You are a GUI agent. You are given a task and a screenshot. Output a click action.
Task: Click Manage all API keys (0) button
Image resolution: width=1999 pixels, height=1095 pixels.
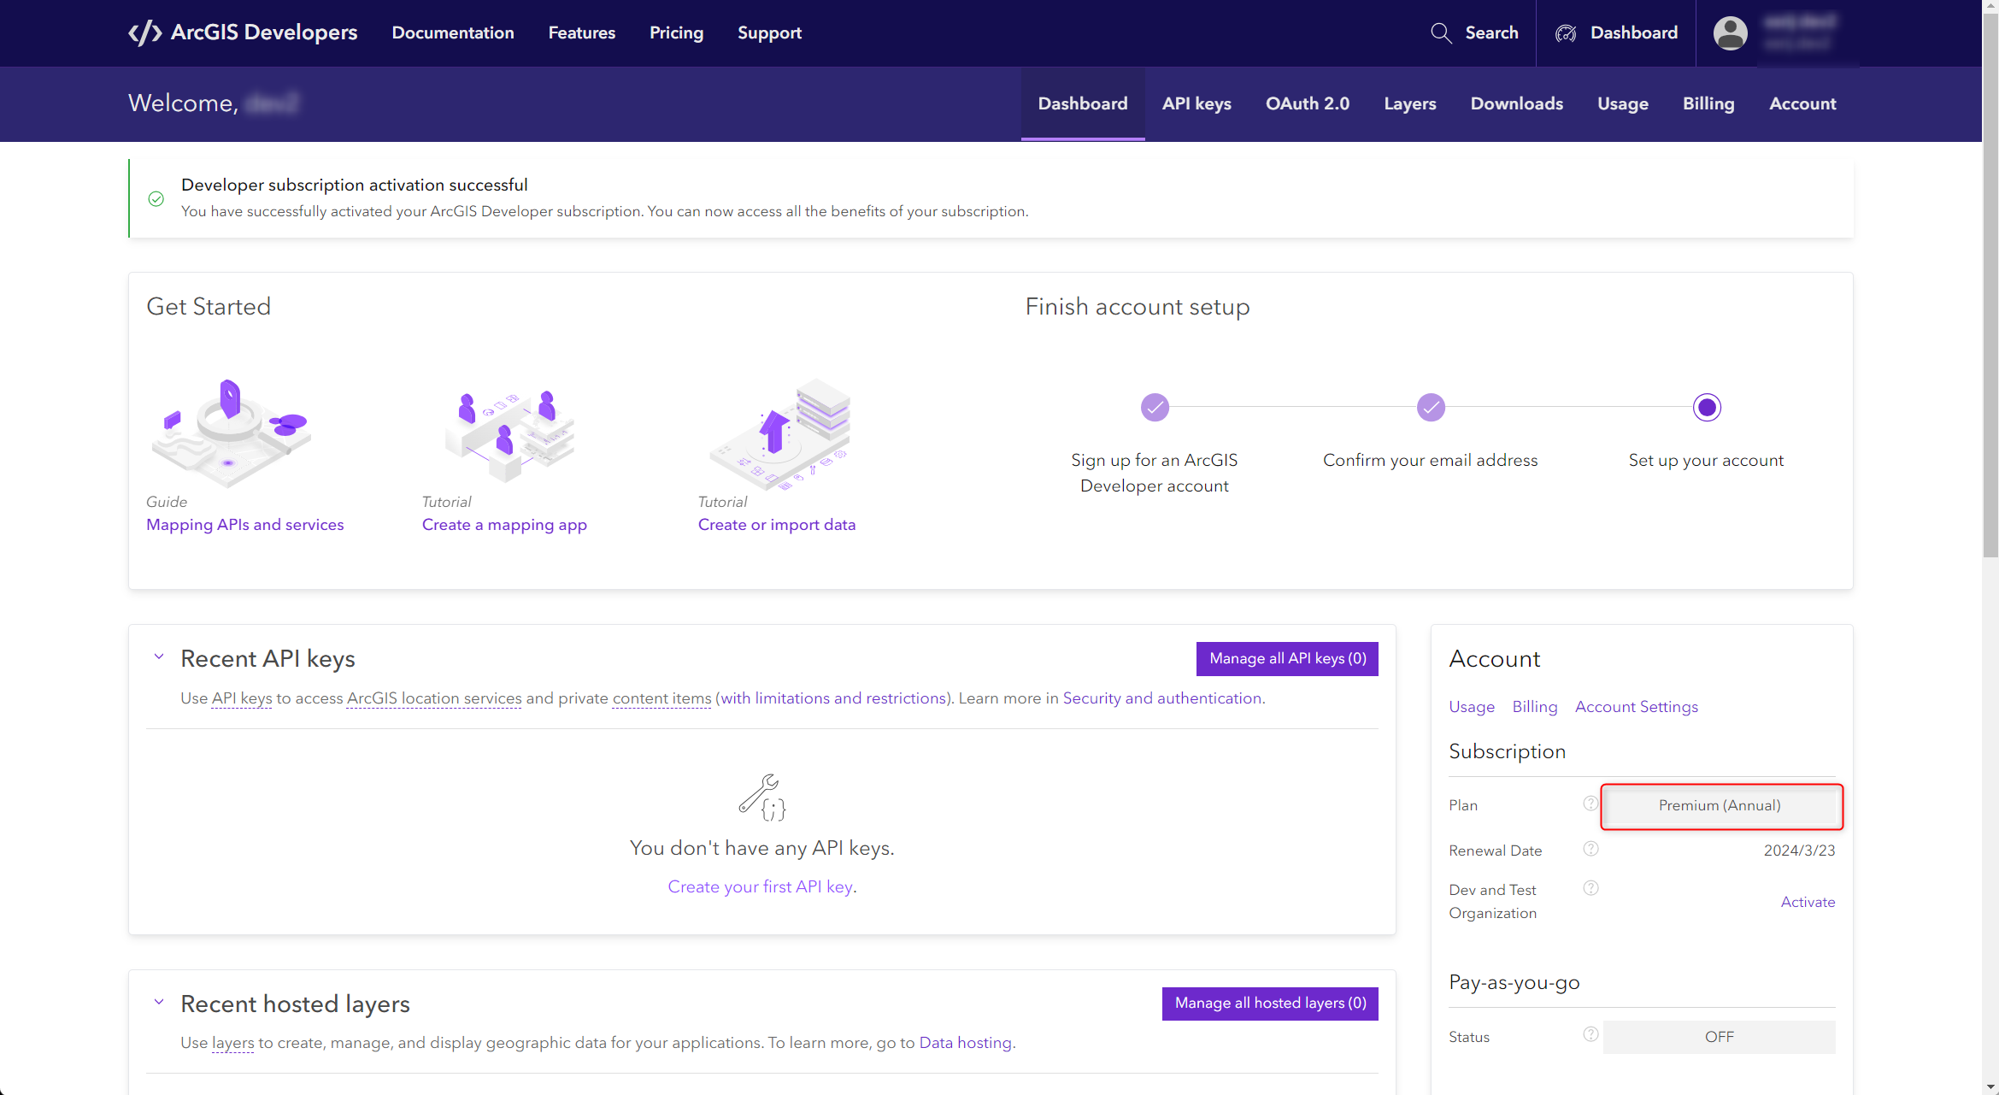tap(1287, 658)
